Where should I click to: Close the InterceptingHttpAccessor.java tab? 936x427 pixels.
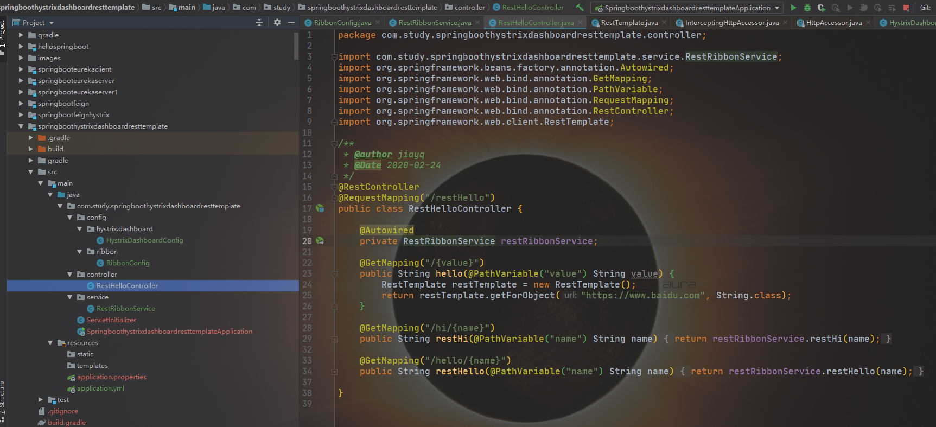785,22
